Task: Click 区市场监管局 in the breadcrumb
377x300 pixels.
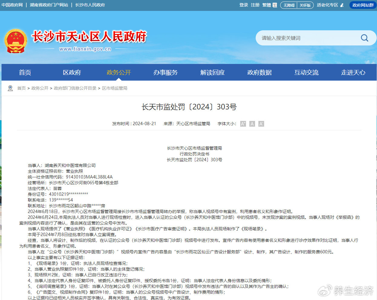Action: 114,88
